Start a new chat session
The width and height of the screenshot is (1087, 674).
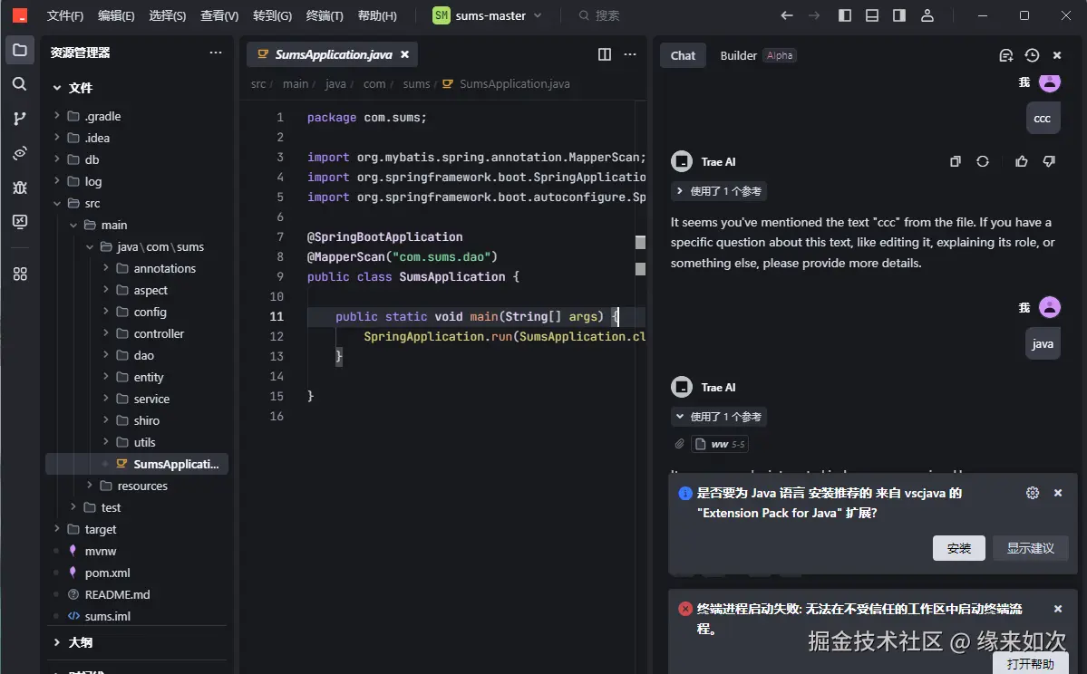(1005, 55)
